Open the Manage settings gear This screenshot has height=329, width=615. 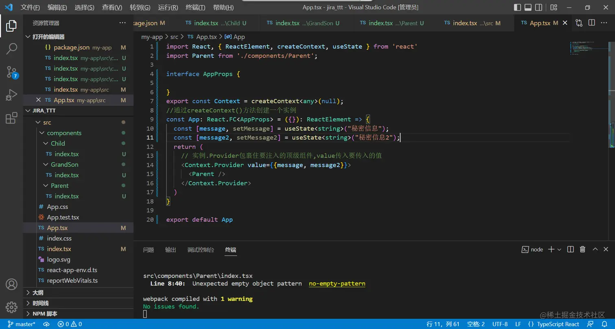click(x=11, y=307)
